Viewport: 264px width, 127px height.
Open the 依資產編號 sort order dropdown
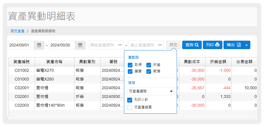[x=150, y=92]
